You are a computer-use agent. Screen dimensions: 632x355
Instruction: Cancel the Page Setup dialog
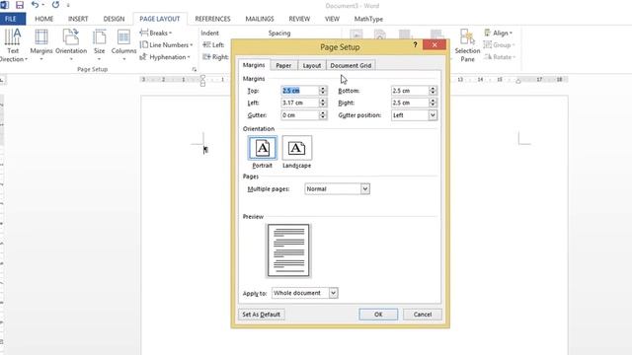coord(423,315)
